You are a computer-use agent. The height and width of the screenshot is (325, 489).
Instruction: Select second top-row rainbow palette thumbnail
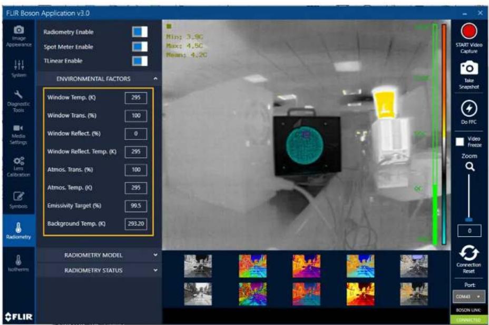tap(252, 266)
